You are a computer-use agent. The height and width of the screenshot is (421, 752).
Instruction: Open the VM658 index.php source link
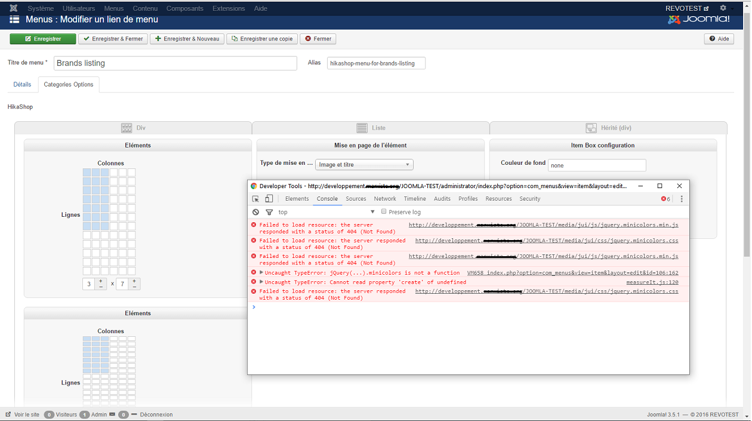(573, 272)
